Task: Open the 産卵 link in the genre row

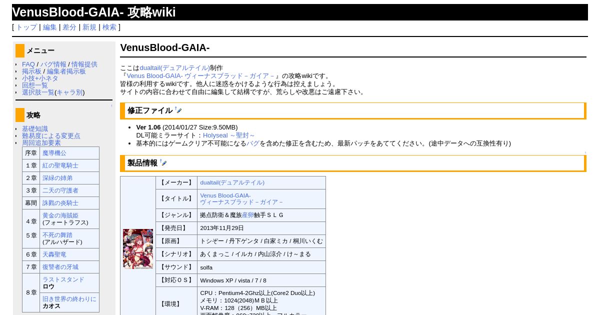Action: (x=248, y=215)
